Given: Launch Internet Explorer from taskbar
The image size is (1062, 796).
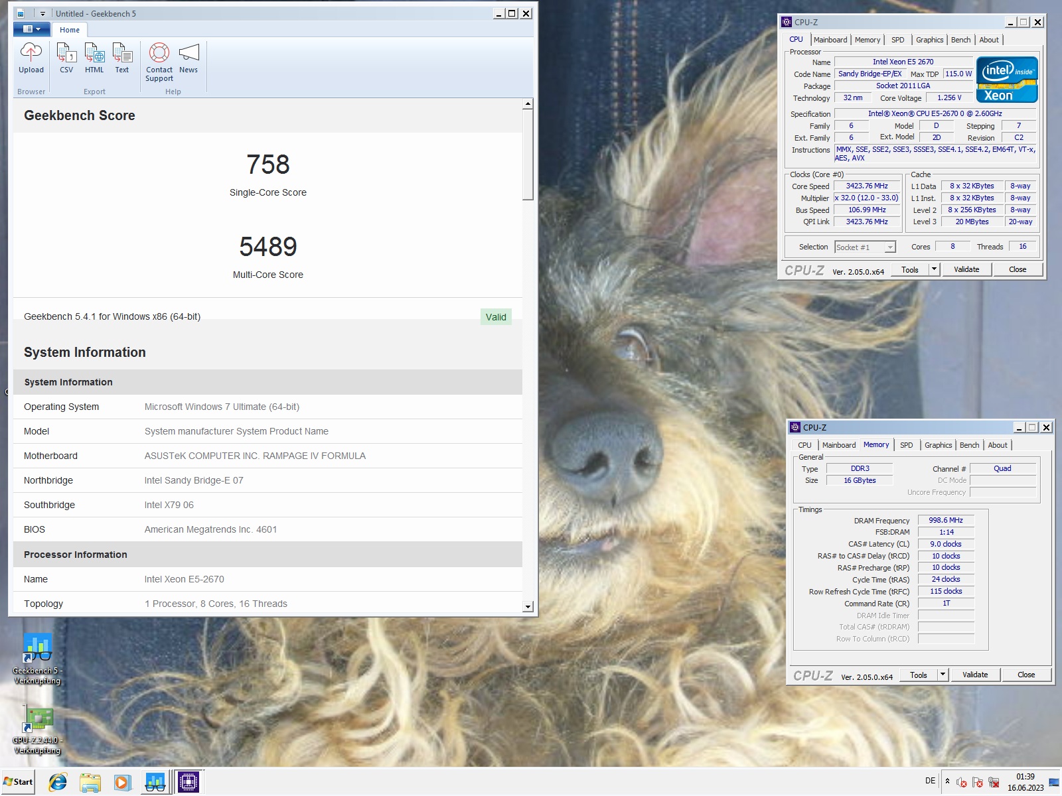Looking at the screenshot, I should [58, 782].
